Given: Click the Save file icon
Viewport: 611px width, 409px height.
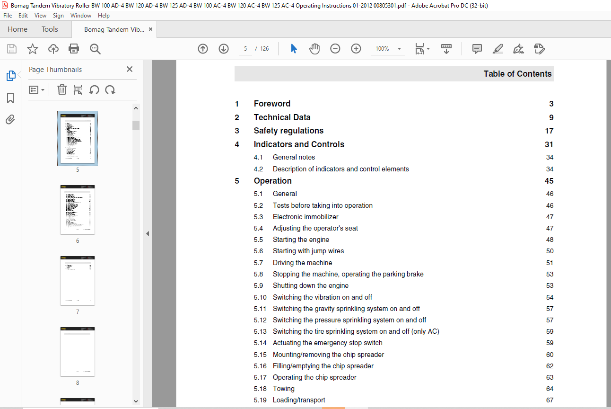Looking at the screenshot, I should click(12, 49).
